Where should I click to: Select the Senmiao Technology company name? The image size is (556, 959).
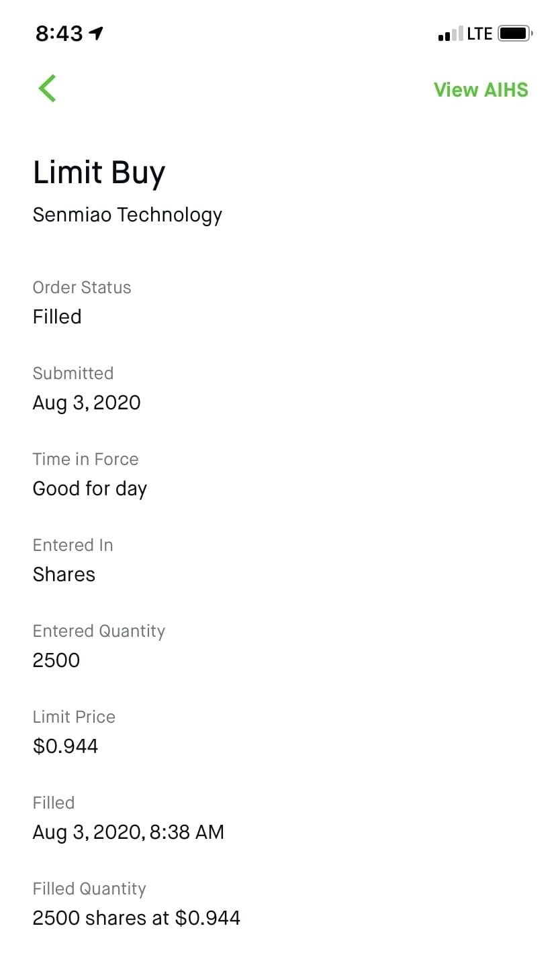point(127,215)
